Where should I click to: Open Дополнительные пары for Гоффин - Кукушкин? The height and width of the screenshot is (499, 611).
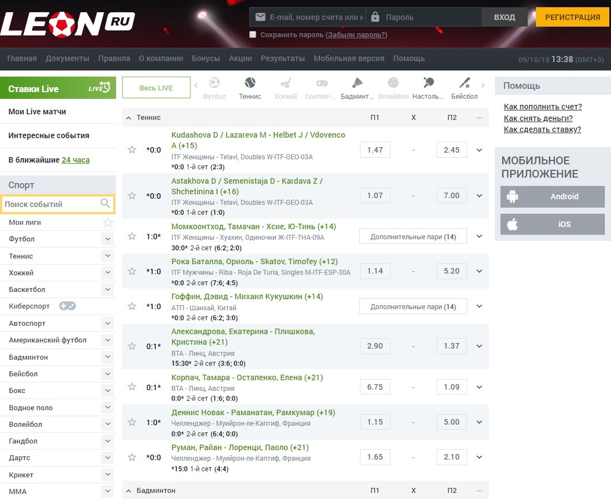[413, 306]
